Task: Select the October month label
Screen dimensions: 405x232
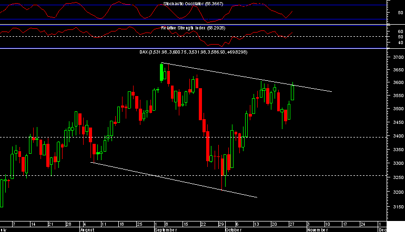Action: click(x=234, y=230)
